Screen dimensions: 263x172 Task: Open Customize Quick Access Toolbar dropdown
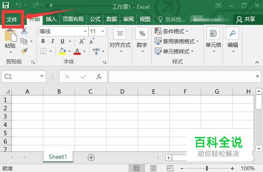[51, 5]
